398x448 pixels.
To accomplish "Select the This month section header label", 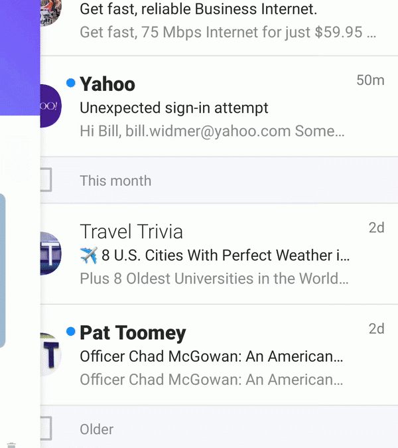I will [115, 181].
